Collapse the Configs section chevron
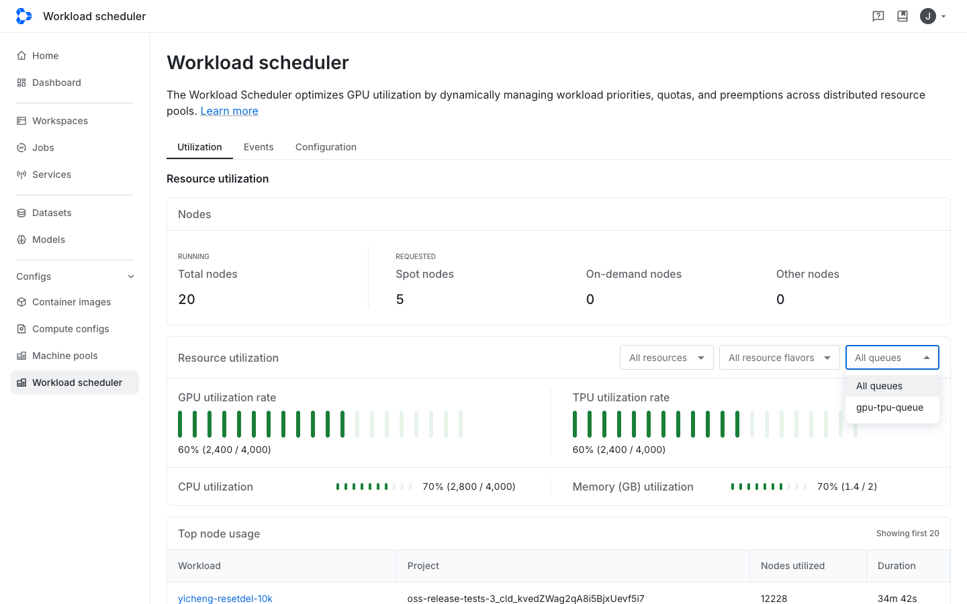Screen dimensions: 967x604 (131, 276)
